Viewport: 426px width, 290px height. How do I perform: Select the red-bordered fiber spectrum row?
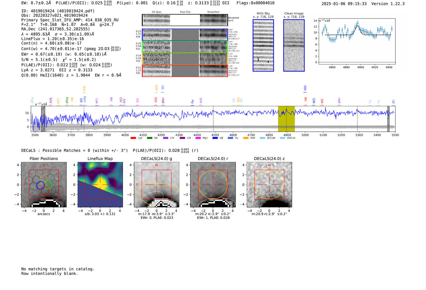pyautogui.click(x=185, y=71)
